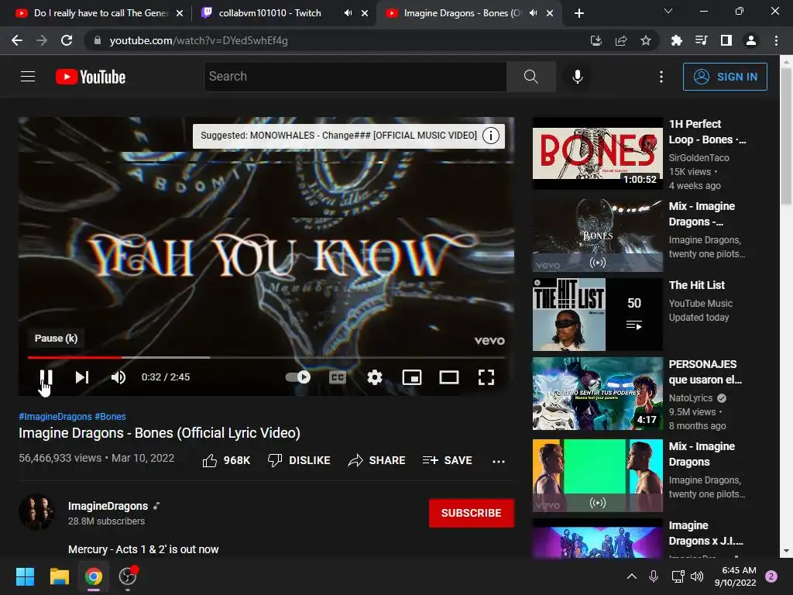
Task: Share this page from address bar
Action: tap(621, 40)
